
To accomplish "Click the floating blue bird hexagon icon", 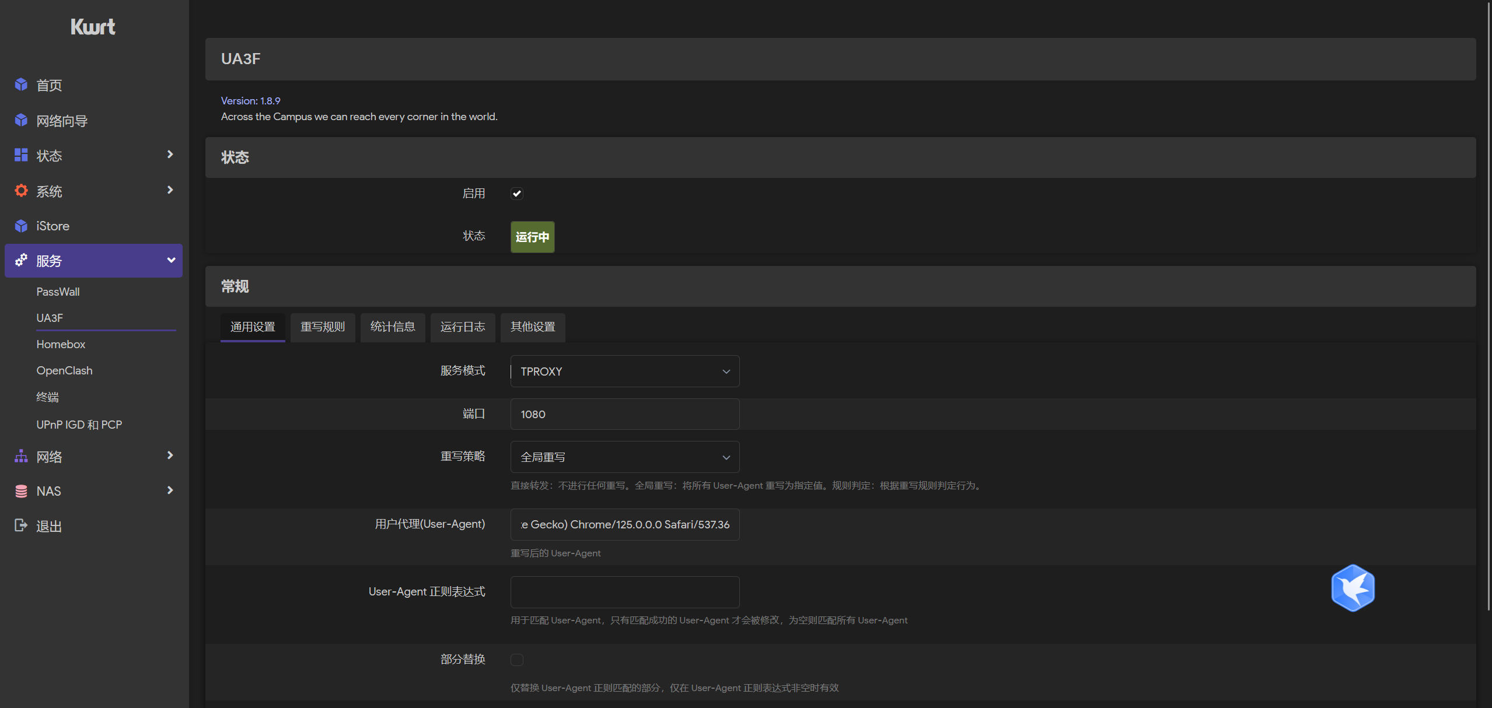I will pos(1353,588).
